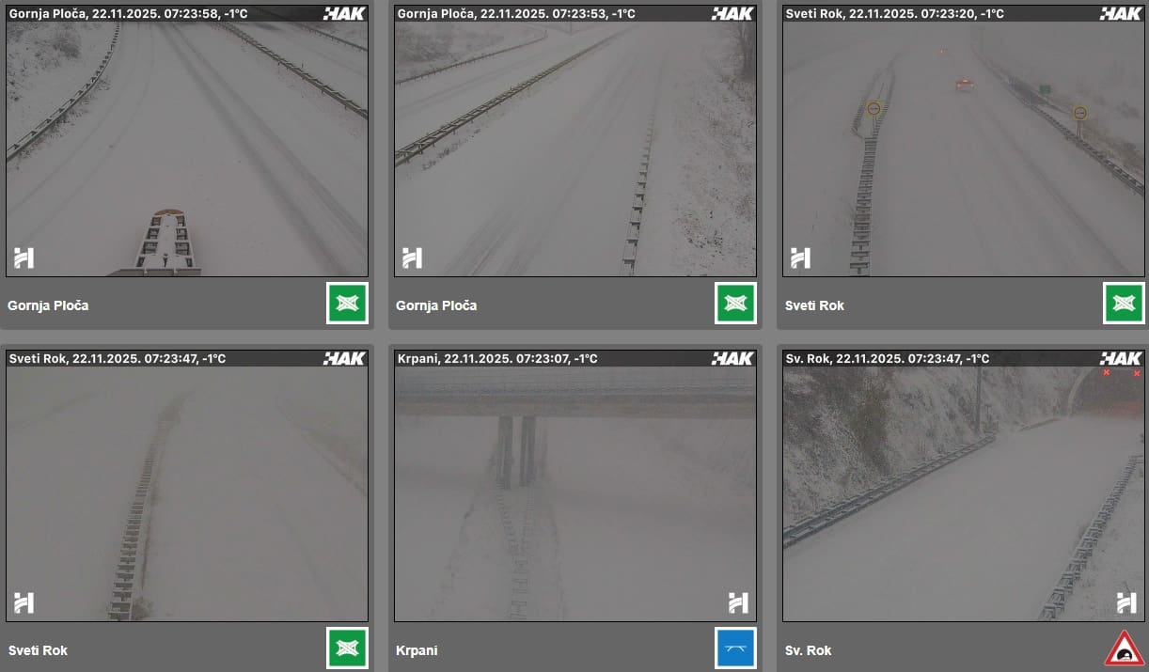This screenshot has height=672, width=1149.
Task: Click the Krpani camera name label
Action: pos(417,650)
